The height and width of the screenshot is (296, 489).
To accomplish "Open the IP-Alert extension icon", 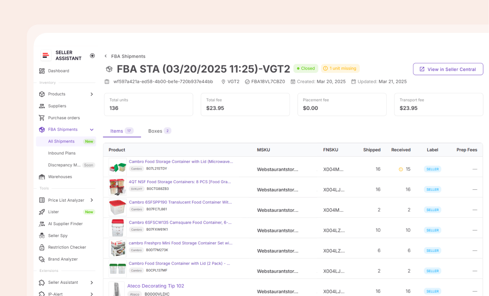I will (x=42, y=294).
